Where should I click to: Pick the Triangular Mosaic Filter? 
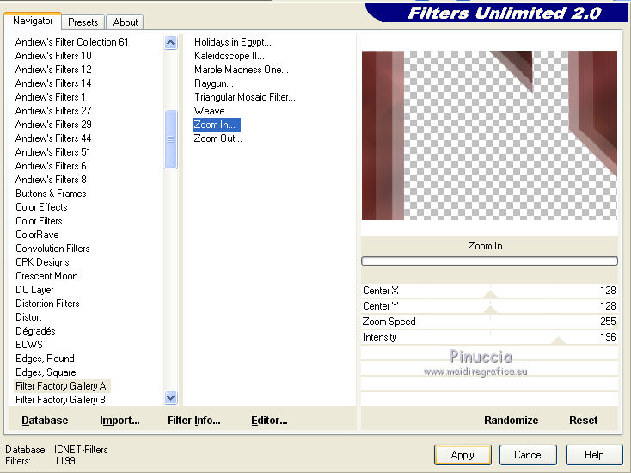(245, 96)
